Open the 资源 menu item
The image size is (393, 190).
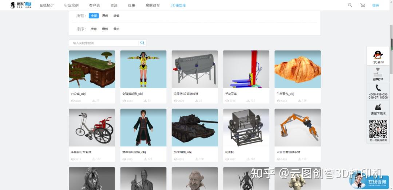click(x=114, y=5)
